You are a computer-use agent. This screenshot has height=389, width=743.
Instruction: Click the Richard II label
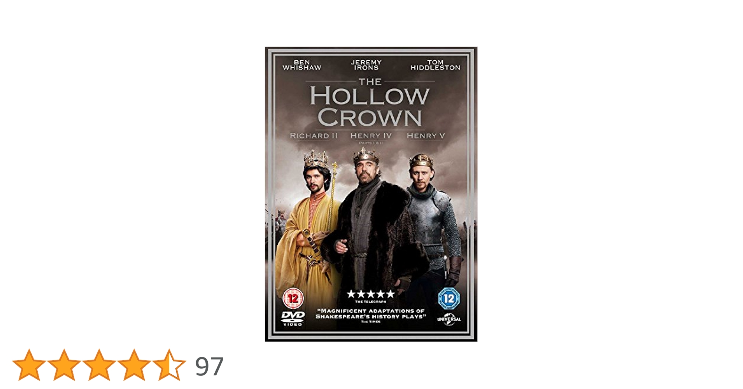pyautogui.click(x=314, y=136)
